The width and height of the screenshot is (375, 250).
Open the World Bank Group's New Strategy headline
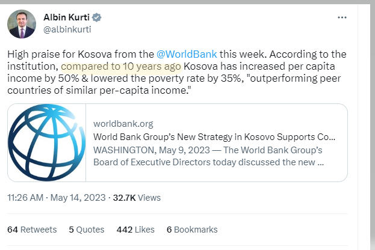pyautogui.click(x=214, y=137)
